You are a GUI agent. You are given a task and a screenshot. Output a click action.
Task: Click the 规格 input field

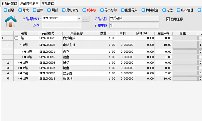tap(62, 25)
